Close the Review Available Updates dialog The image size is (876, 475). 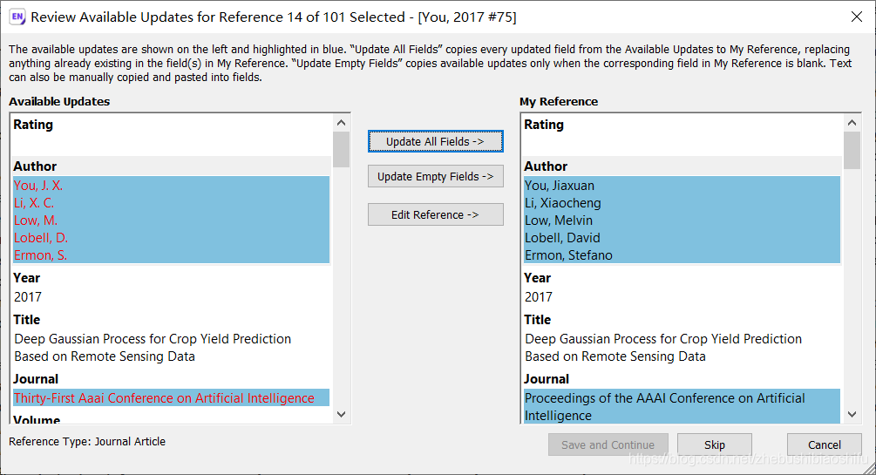(856, 17)
